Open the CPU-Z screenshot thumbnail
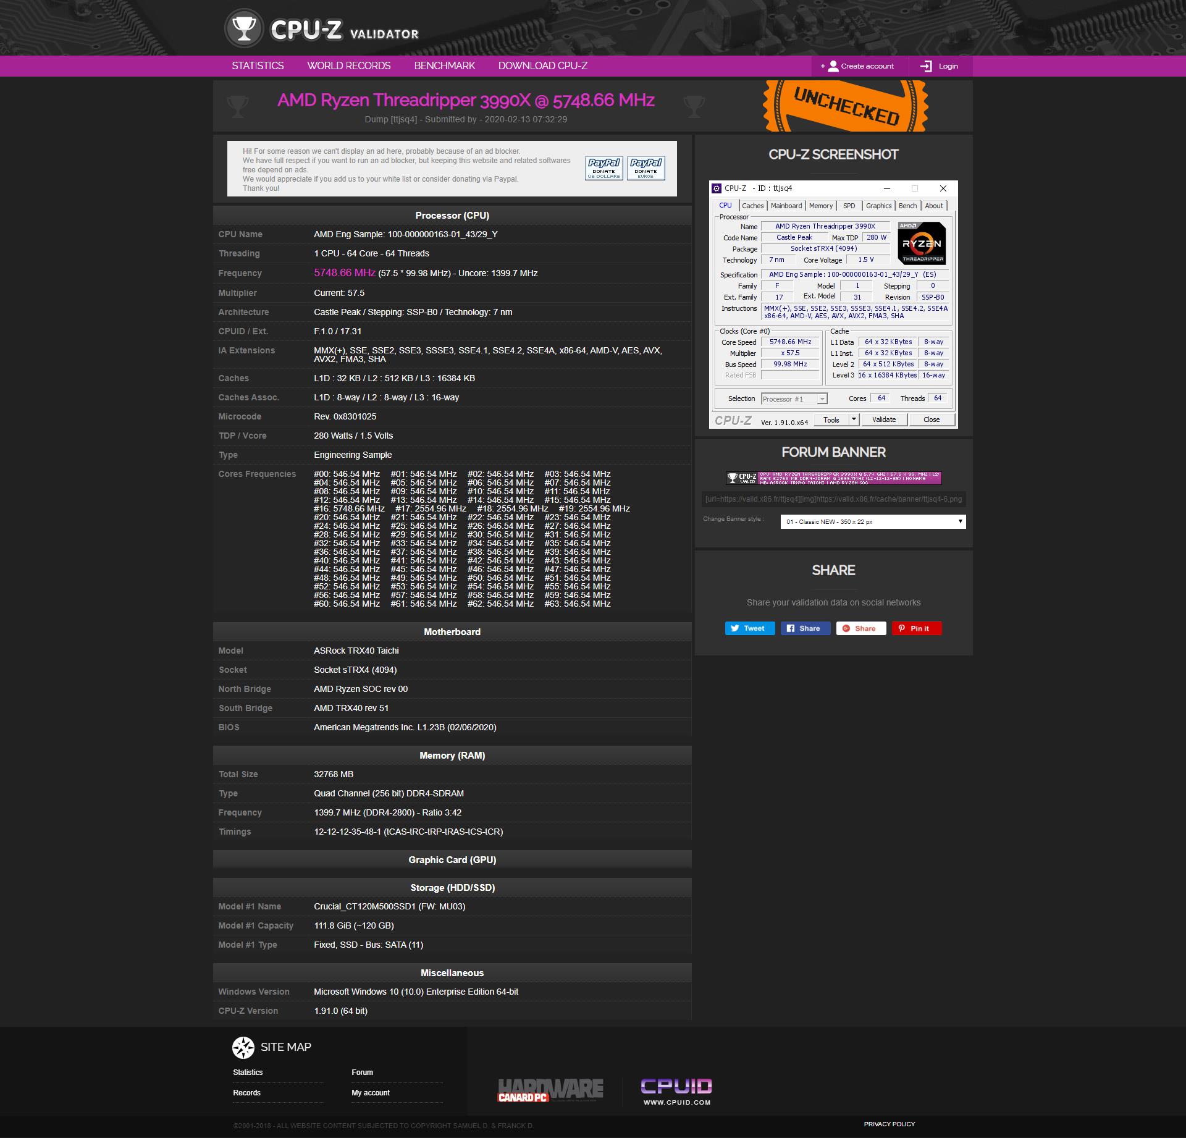The height and width of the screenshot is (1138, 1186). (833, 305)
